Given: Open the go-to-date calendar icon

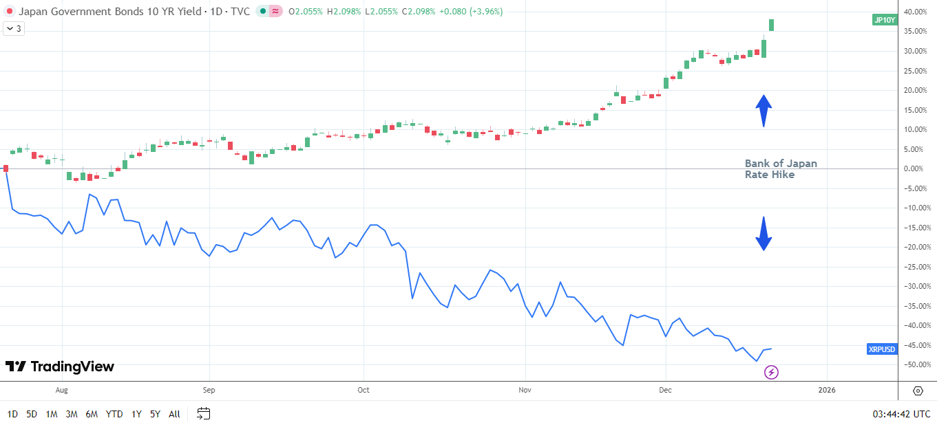Looking at the screenshot, I should 203,413.
